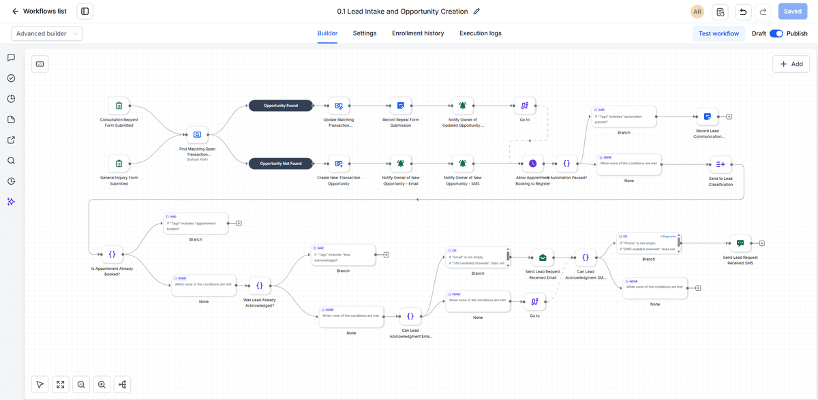The width and height of the screenshot is (818, 400).
Task: Click the Add button on canvas
Action: [791, 64]
